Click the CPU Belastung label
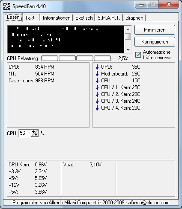This screenshot has height=209, width=182. point(22,58)
